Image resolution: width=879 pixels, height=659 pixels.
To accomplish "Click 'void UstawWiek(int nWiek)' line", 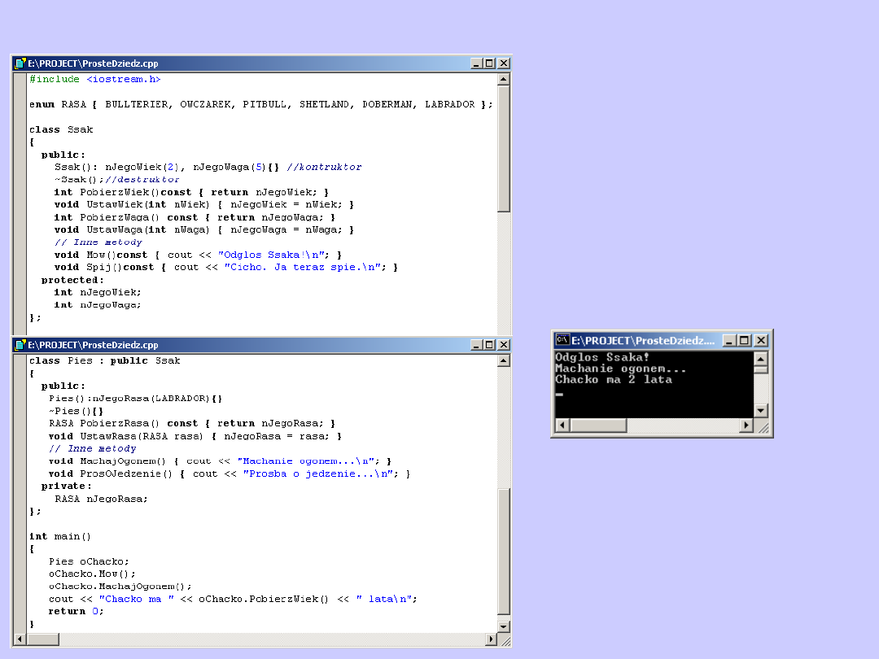I will (204, 204).
